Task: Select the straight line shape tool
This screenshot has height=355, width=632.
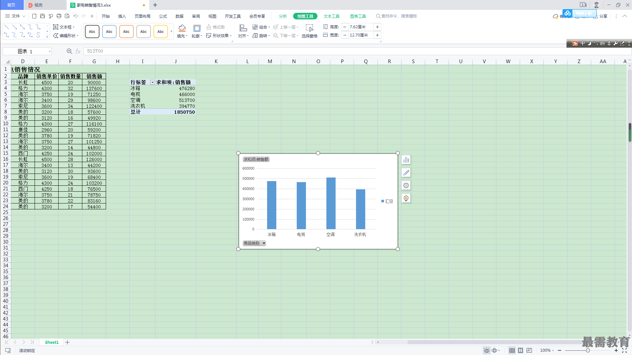Action: tap(7, 27)
